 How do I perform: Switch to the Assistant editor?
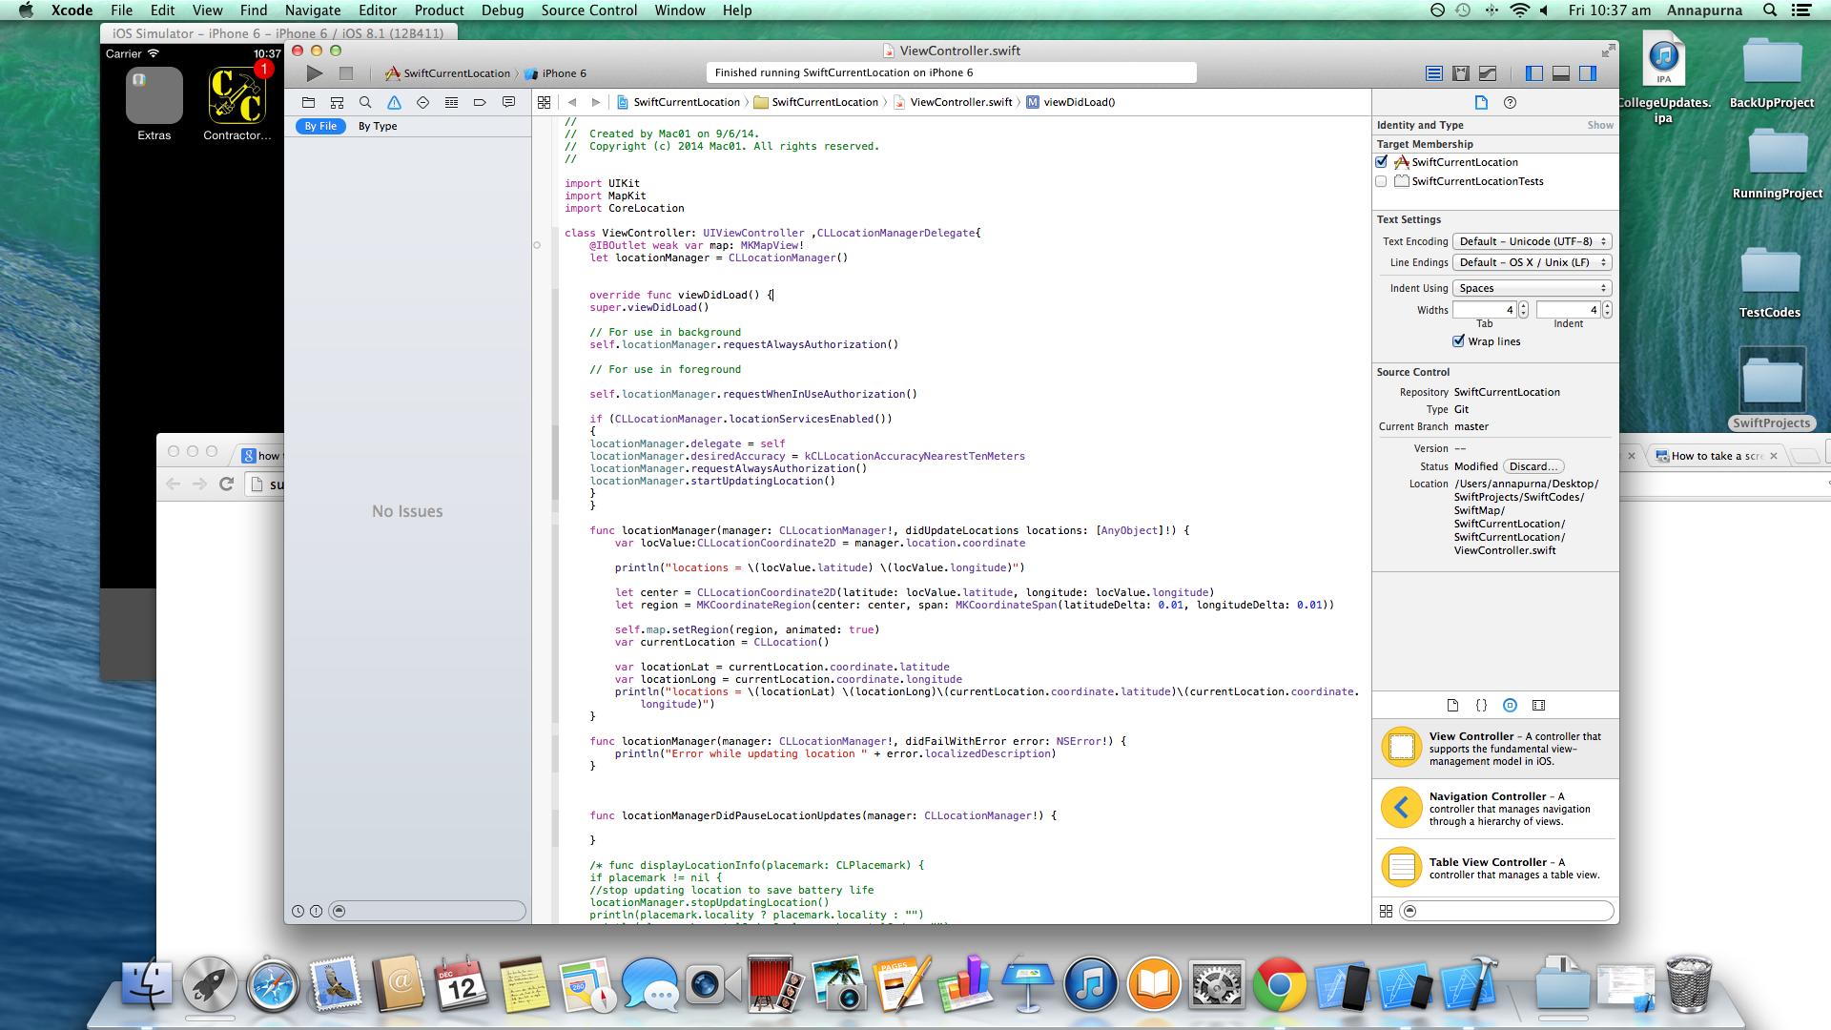[x=1460, y=73]
